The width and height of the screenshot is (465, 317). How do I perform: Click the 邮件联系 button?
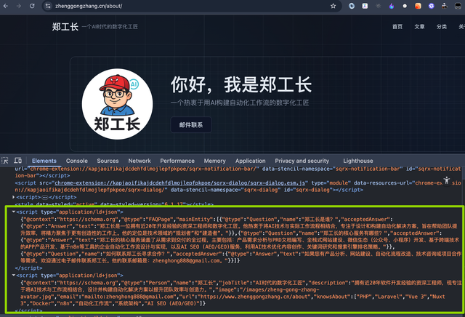191,124
